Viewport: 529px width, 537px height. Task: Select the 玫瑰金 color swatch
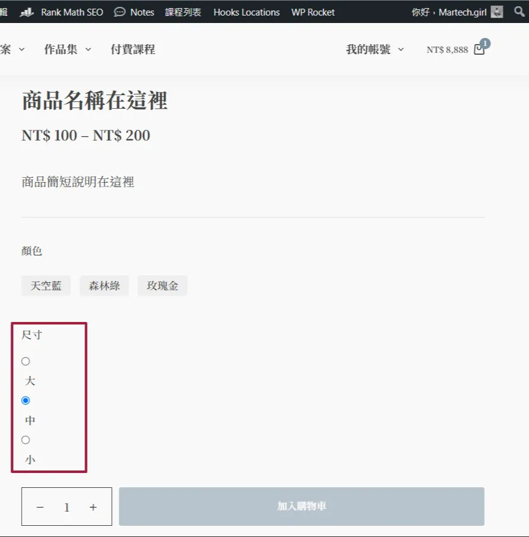pos(162,285)
